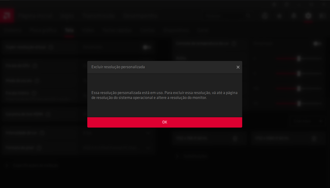Click the search input field in top bar
The height and width of the screenshot is (188, 330).
click(225, 16)
